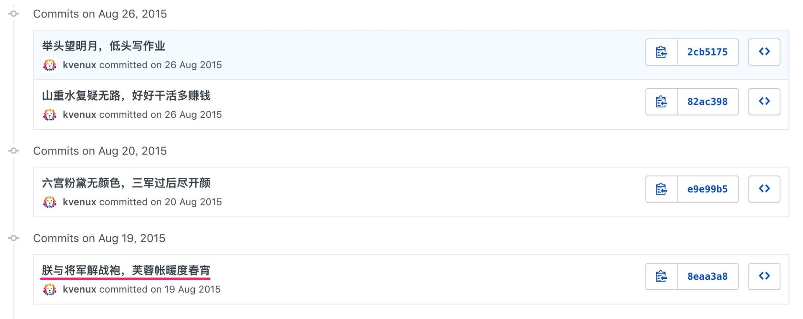Open commit hash link 8eaa3a8
This screenshot has width=803, height=319.
coord(708,276)
